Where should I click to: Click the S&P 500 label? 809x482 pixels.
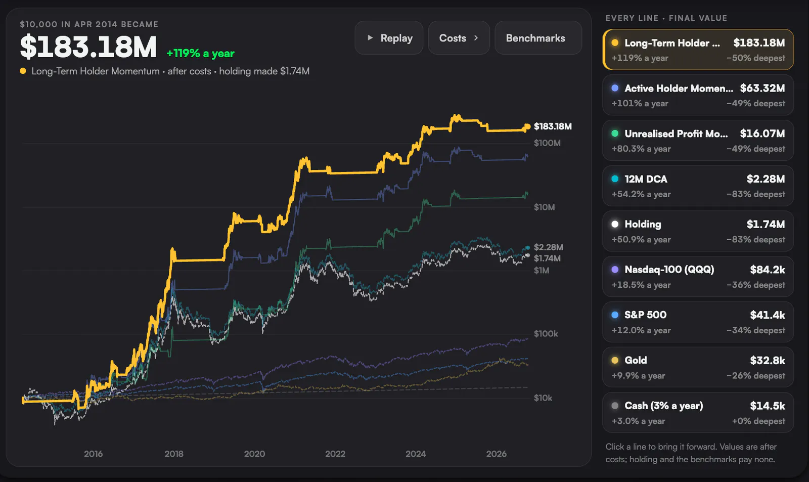click(x=645, y=315)
